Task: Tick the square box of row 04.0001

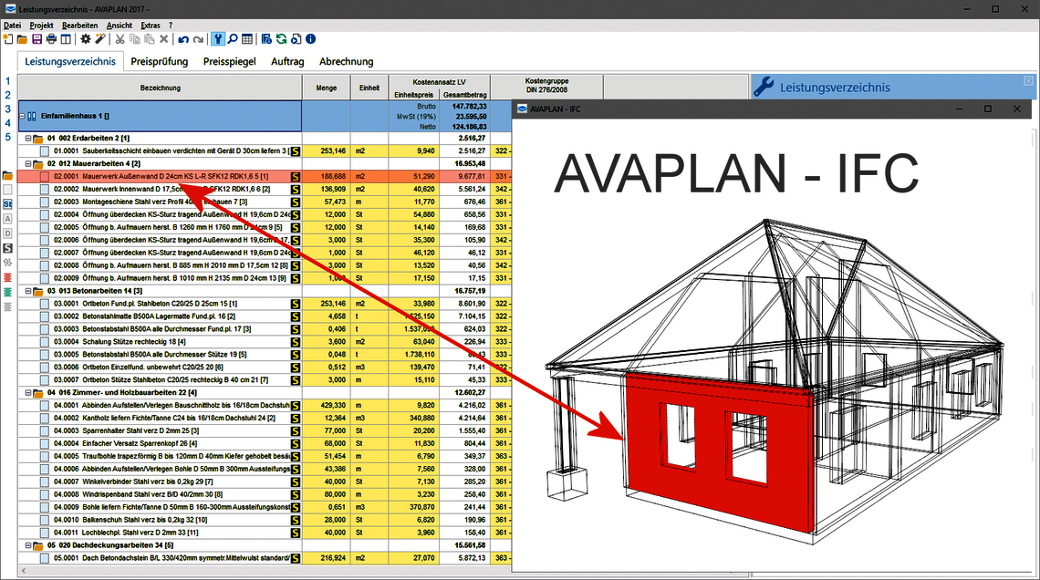Action: coord(45,406)
